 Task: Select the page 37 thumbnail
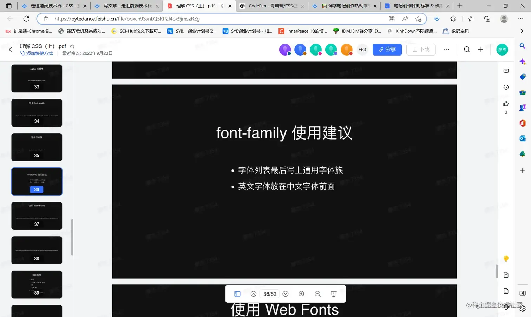[x=37, y=215]
